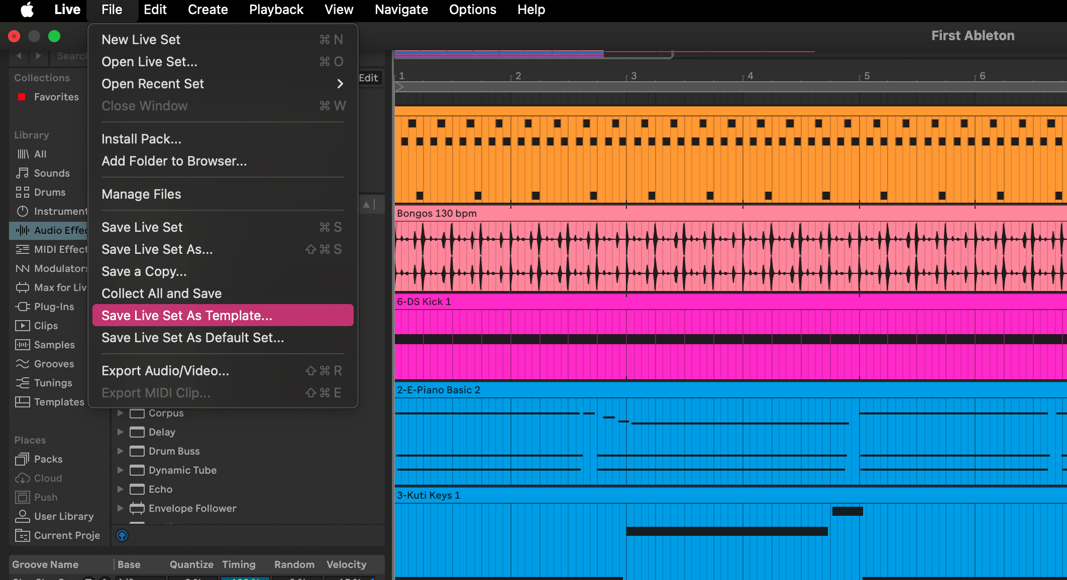Open the Grooves category in the library
1067x580 pixels.
click(53, 364)
